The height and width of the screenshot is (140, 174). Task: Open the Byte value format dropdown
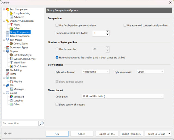[x=96, y=71]
